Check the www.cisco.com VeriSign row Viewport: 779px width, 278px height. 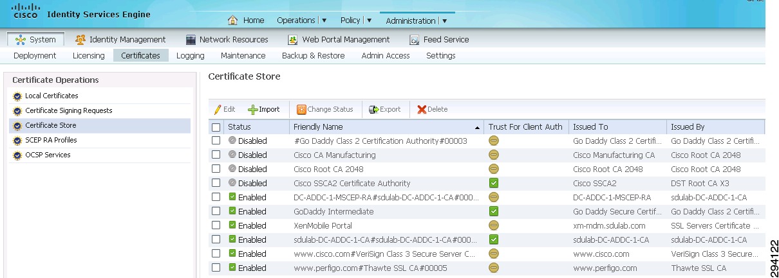[216, 254]
